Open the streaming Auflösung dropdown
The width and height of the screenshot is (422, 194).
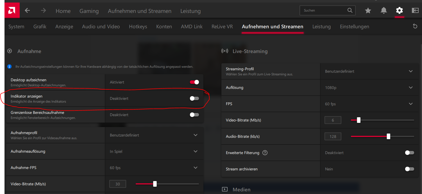pyautogui.click(x=369, y=87)
